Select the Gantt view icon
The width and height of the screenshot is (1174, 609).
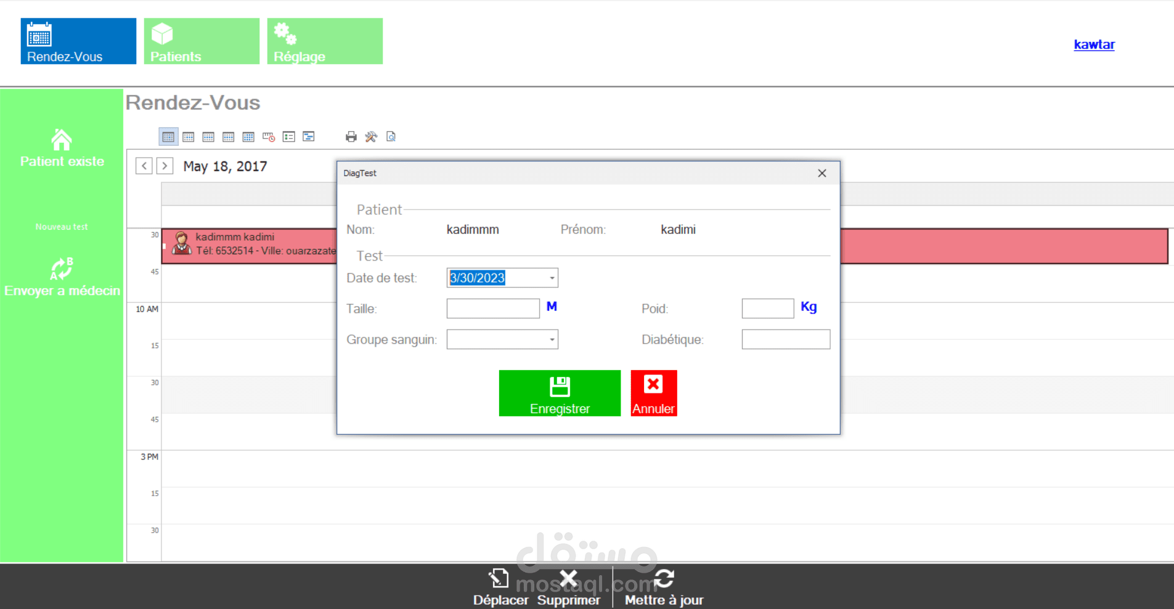pyautogui.click(x=309, y=137)
